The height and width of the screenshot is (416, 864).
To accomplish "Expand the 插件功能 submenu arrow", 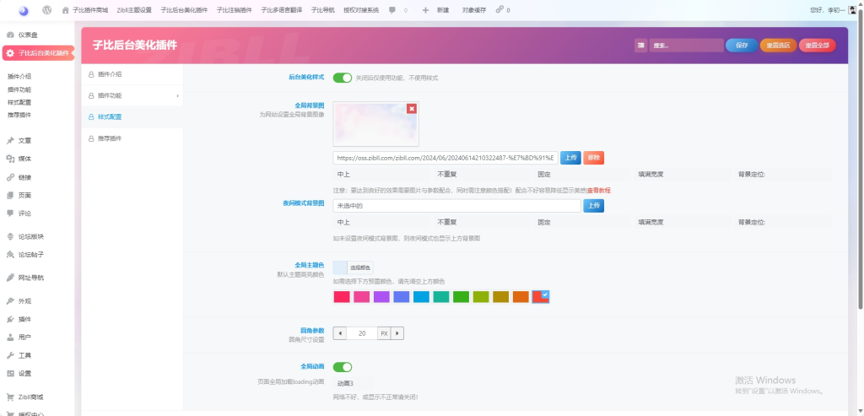I will point(177,96).
